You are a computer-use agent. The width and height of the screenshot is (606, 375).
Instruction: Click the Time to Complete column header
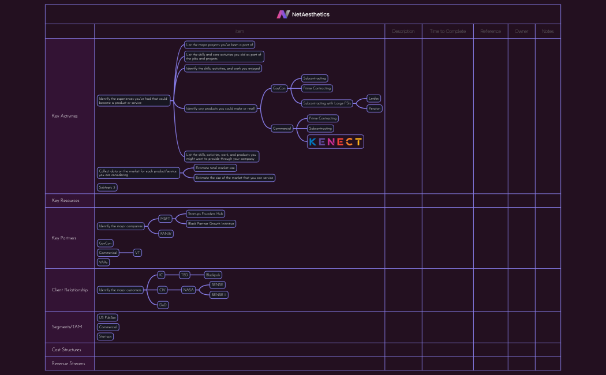(448, 31)
